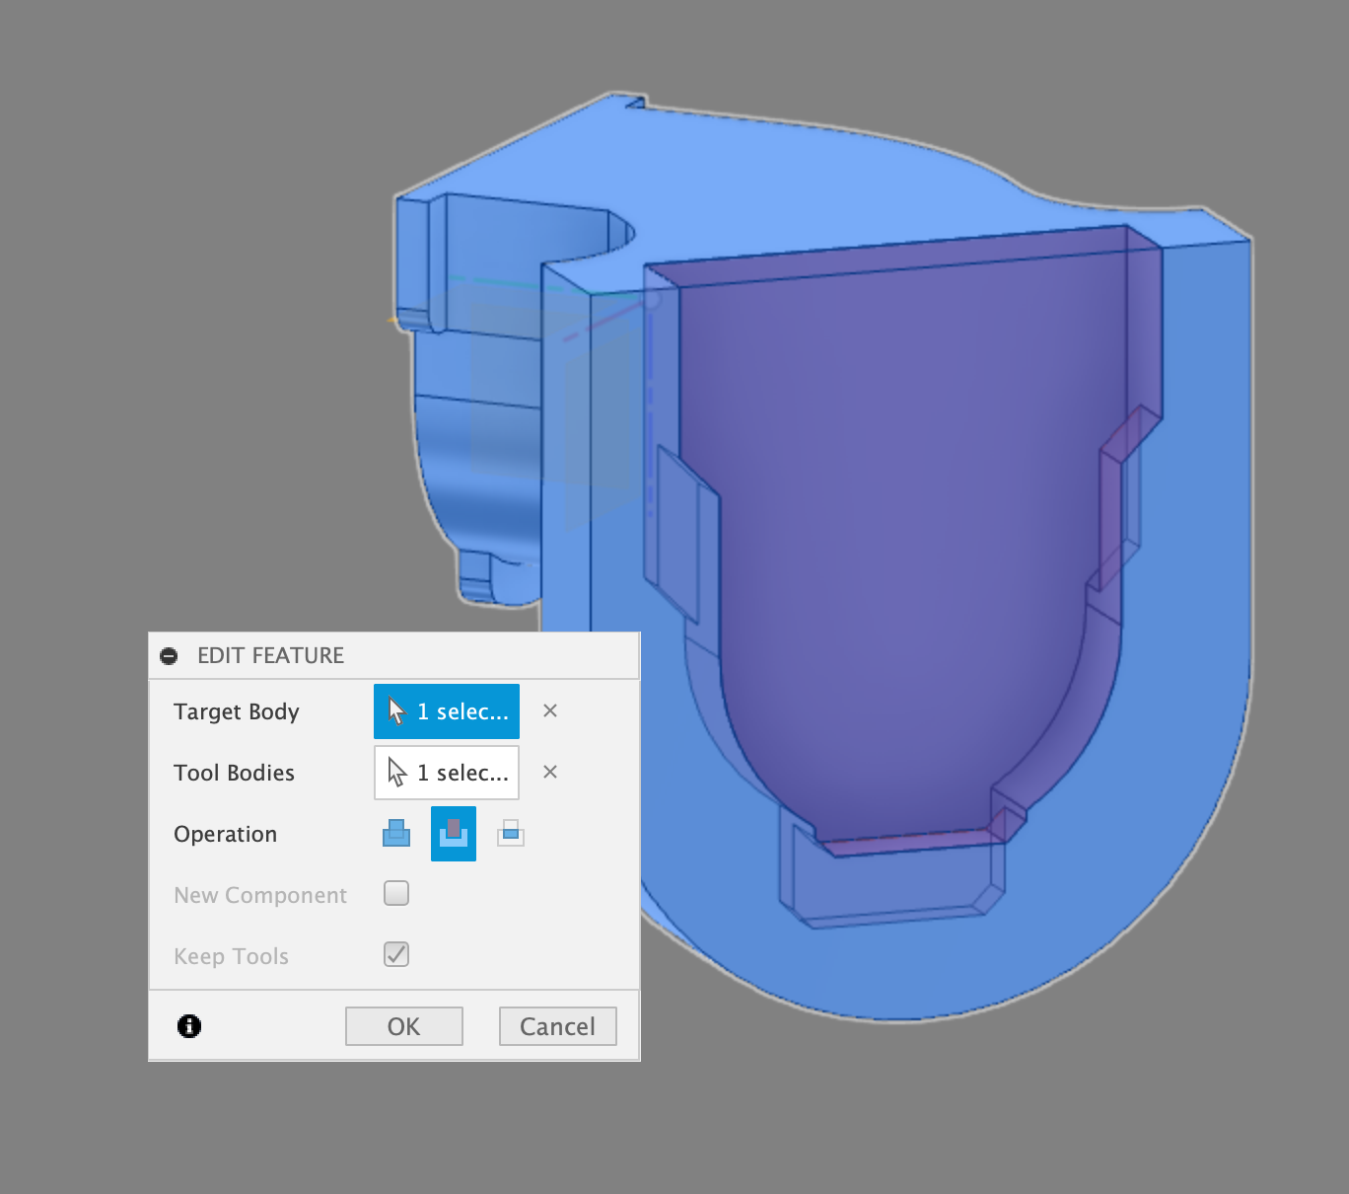Choose the Intersect operation icon

coord(511,834)
